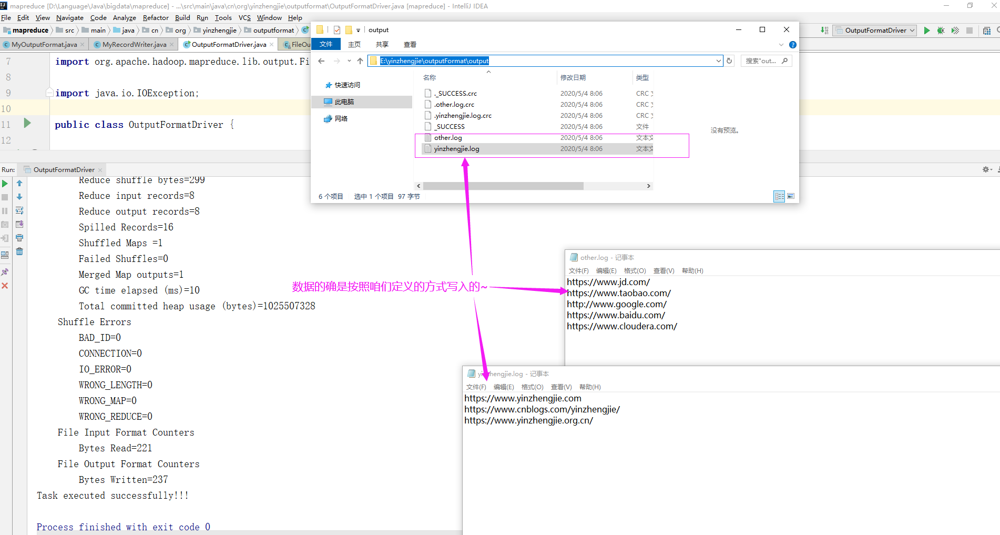The height and width of the screenshot is (535, 1000).
Task: Click properties checkmark icon in Explorer title bar
Action: click(x=337, y=30)
